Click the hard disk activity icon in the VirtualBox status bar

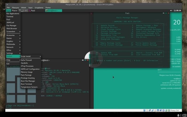coord(144,110)
